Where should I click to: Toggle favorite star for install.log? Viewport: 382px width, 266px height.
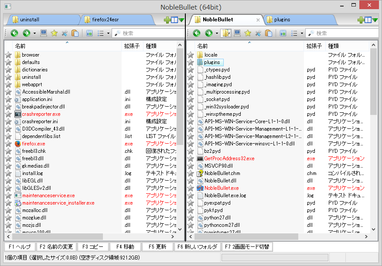coord(8,173)
